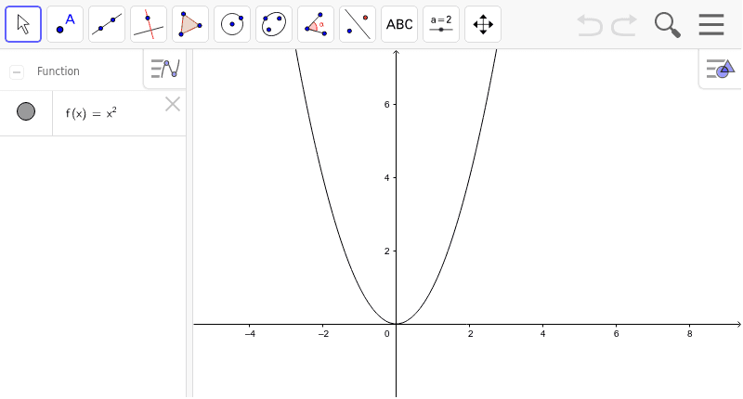Redo the last action
Image resolution: width=743 pixels, height=399 pixels.
click(x=624, y=25)
